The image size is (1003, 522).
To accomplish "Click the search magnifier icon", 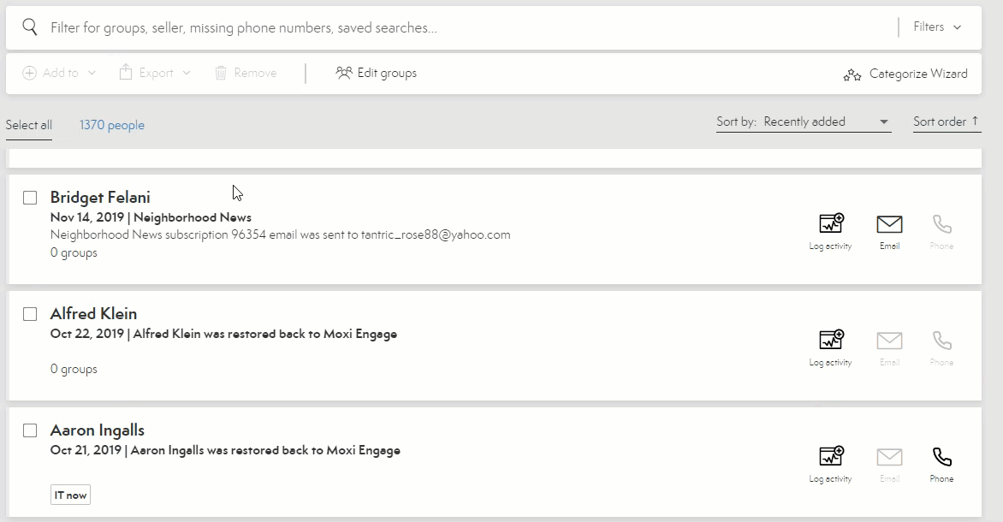I will pyautogui.click(x=30, y=27).
